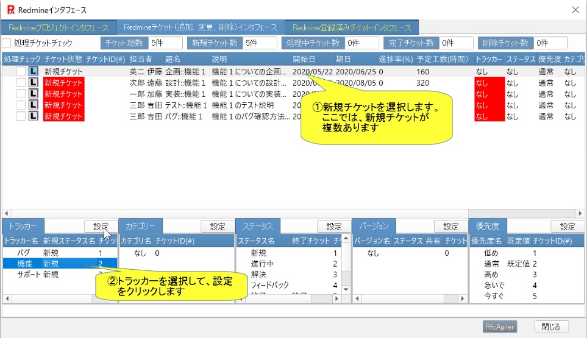Select サポート tracker row
This screenshot has height=338, width=587.
[x=60, y=275]
